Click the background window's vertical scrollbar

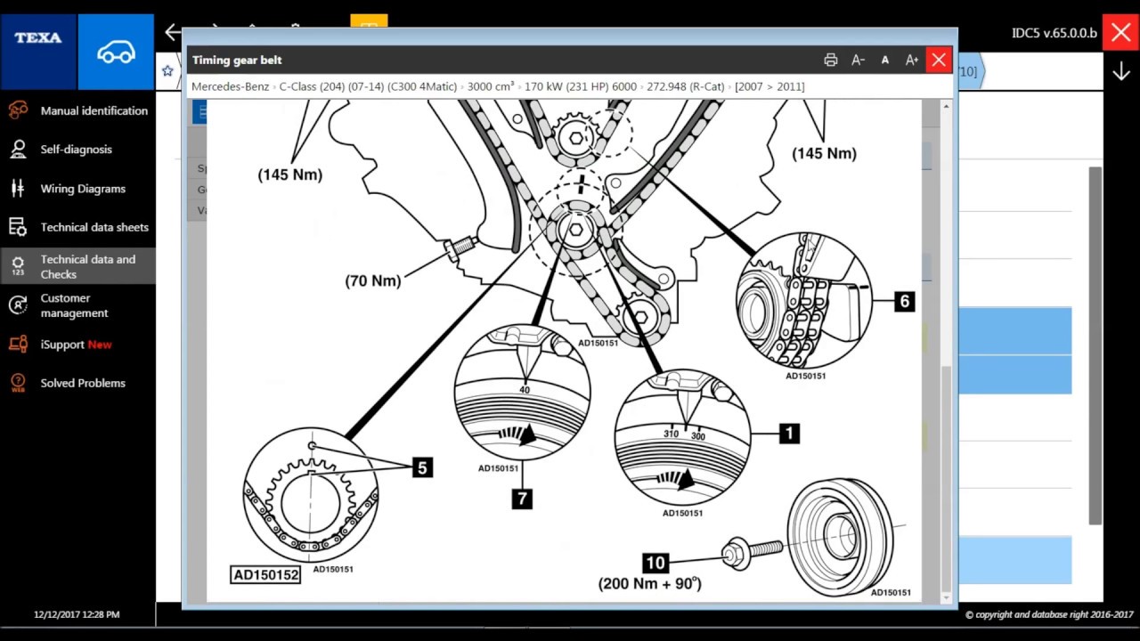(x=1095, y=345)
